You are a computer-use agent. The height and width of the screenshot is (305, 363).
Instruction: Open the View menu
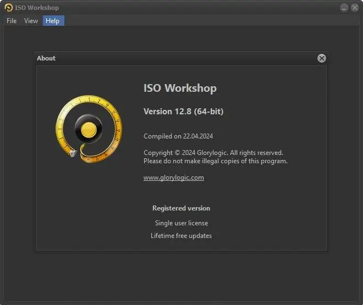tap(31, 21)
